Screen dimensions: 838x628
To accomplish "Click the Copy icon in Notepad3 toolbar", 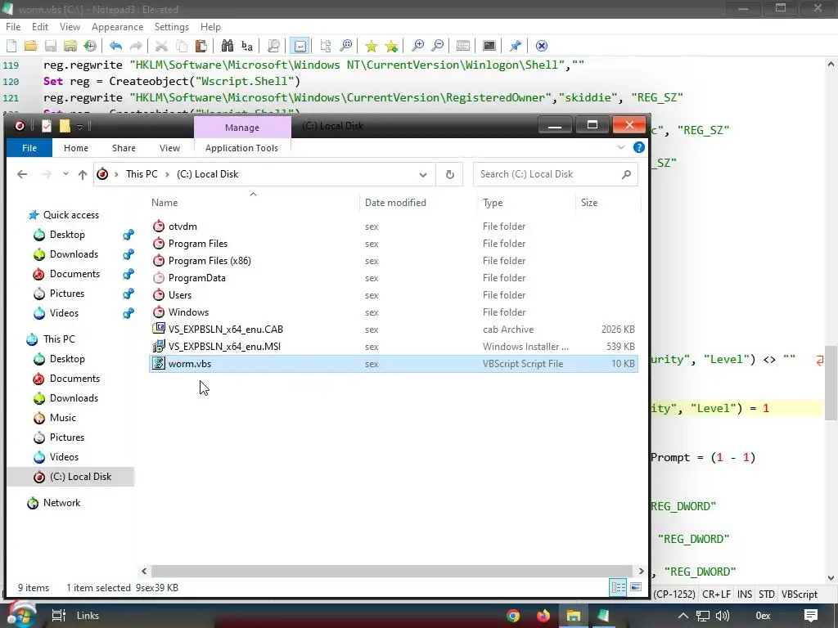I will [x=182, y=46].
